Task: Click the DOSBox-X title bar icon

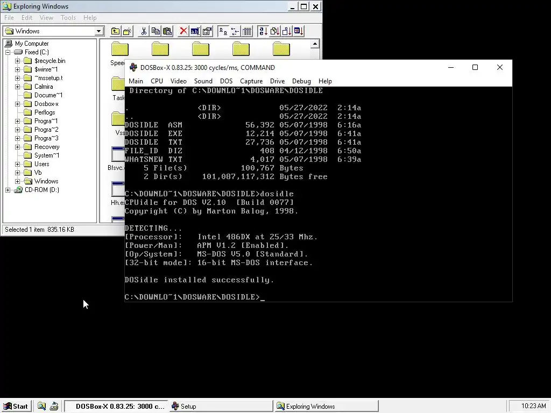Action: pyautogui.click(x=133, y=67)
